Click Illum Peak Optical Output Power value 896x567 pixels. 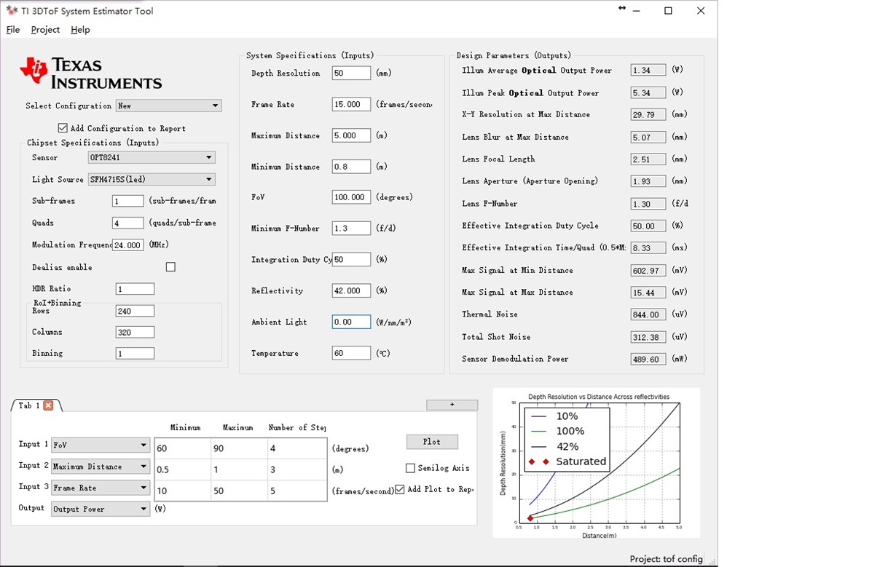coord(648,92)
